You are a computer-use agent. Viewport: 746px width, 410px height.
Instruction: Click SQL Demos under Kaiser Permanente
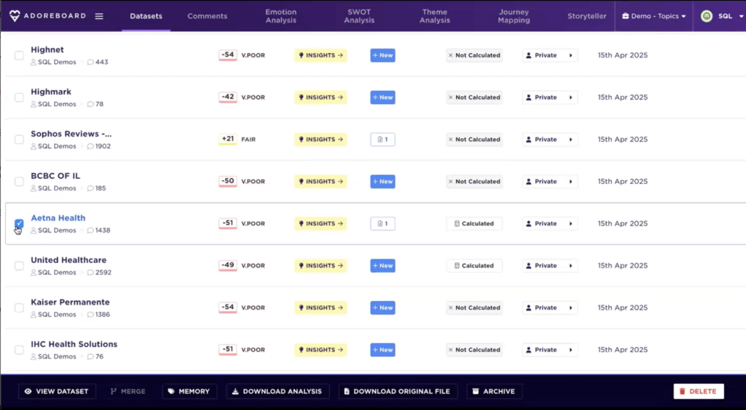[53, 314]
